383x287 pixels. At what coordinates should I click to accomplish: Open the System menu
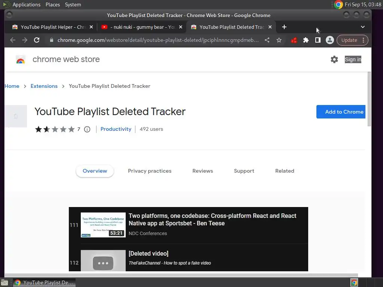(x=73, y=4)
